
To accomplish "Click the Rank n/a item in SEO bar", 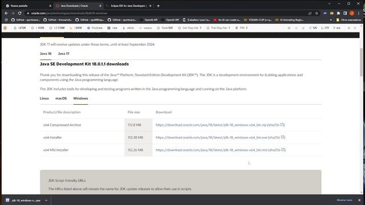I will [95, 28].
